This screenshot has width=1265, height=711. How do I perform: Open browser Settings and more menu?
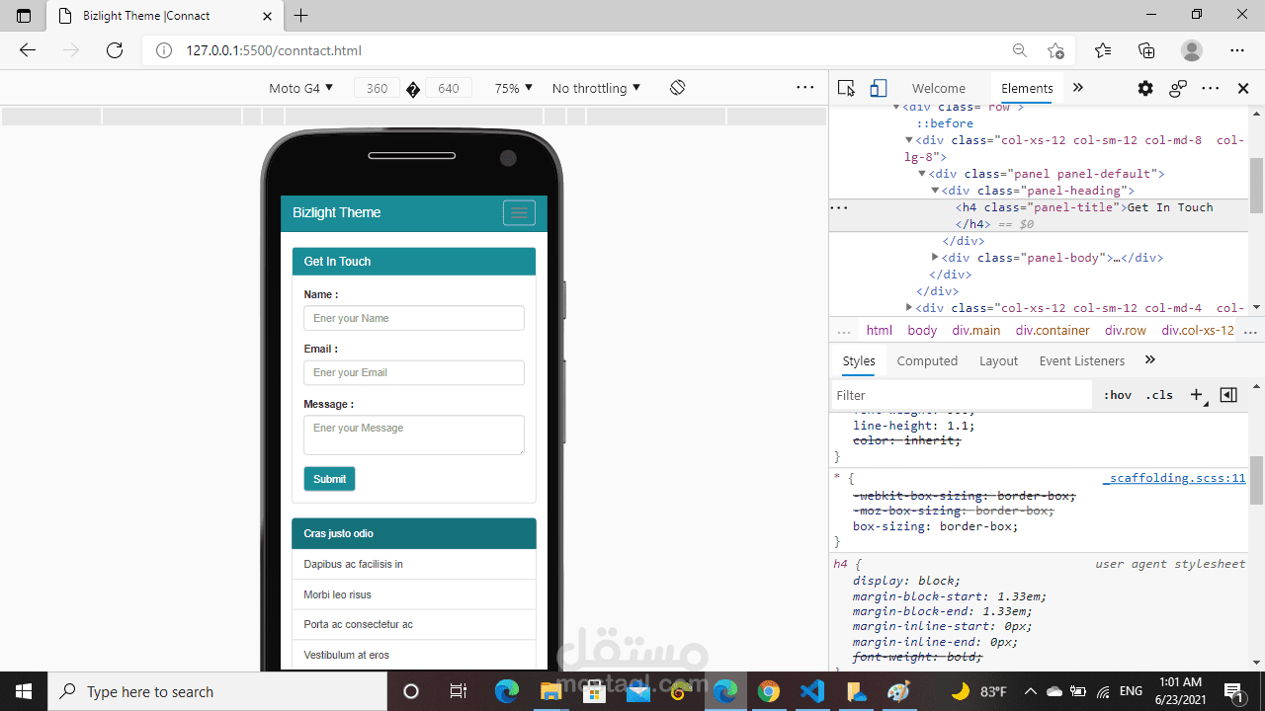[x=1237, y=50]
